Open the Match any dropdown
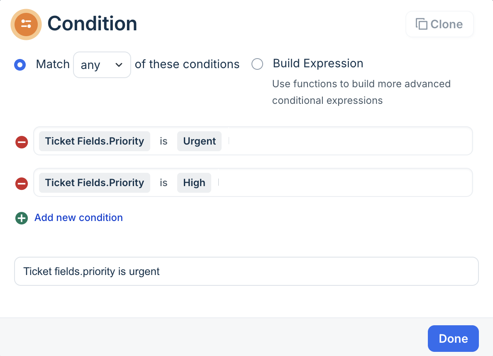Screen dimensions: 493x356 pyautogui.click(x=102, y=65)
